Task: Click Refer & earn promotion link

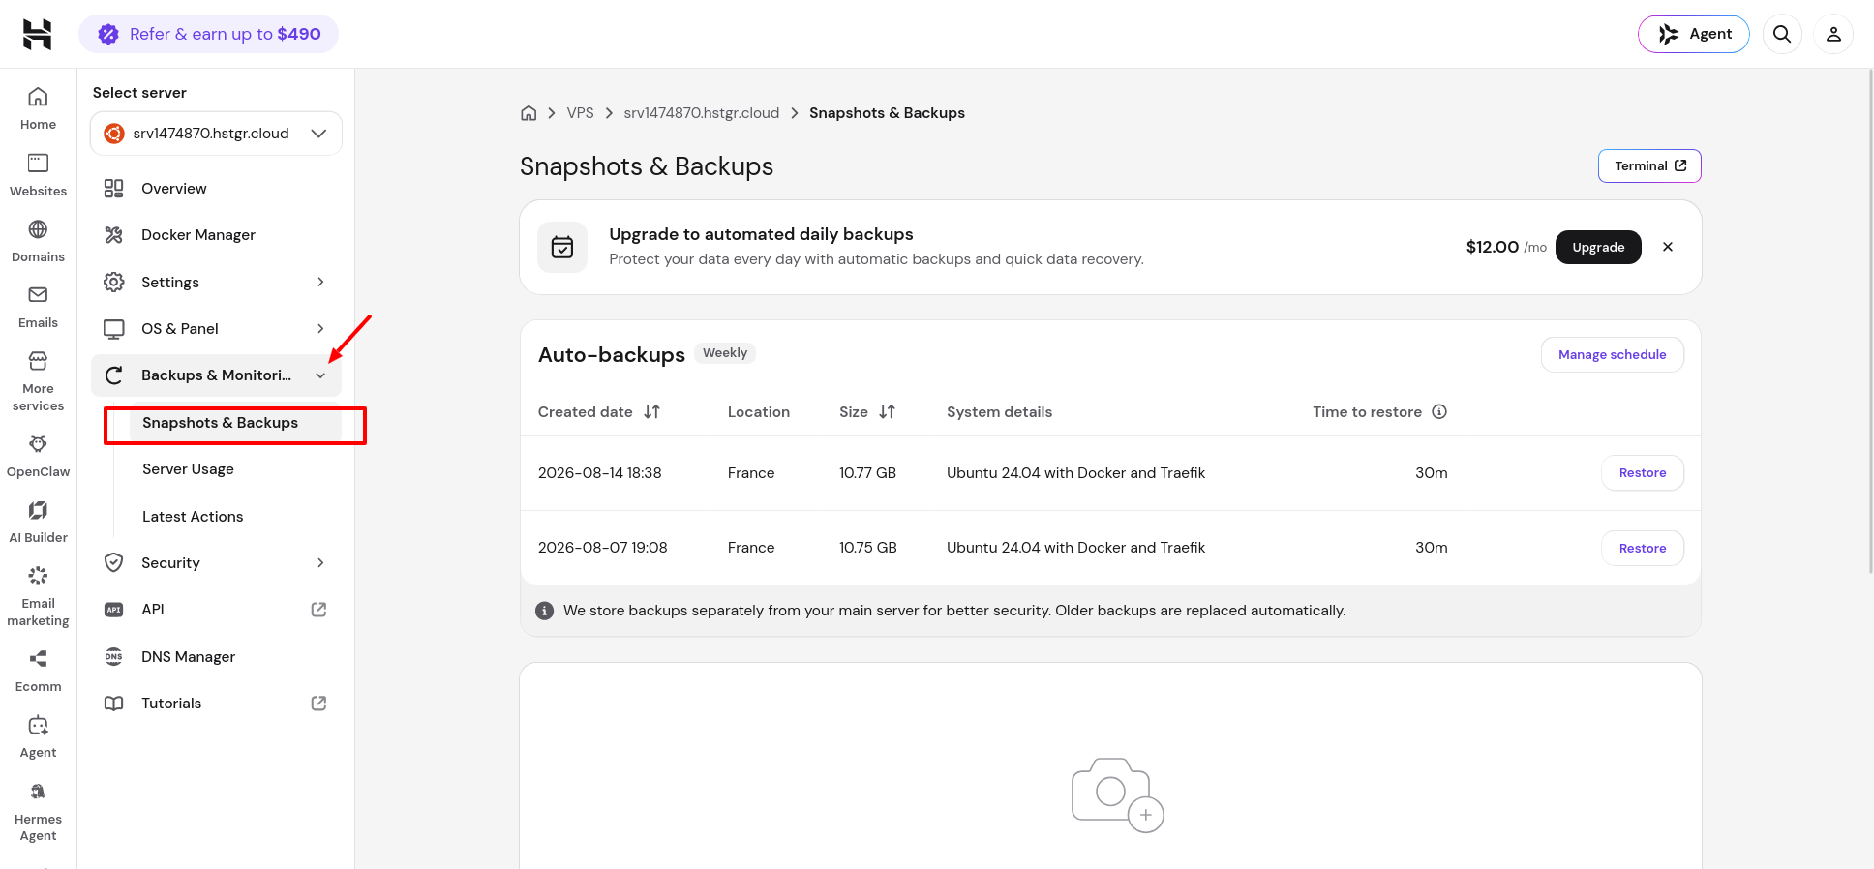Action: 208,34
